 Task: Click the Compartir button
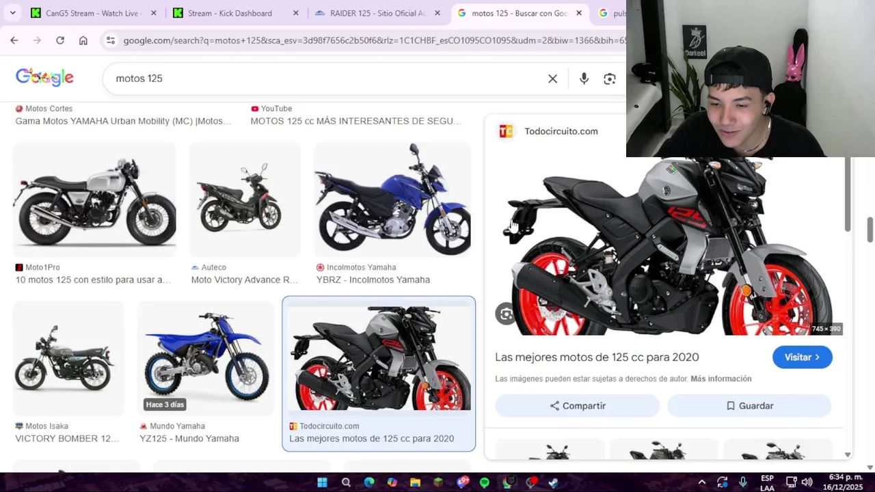[x=578, y=406]
